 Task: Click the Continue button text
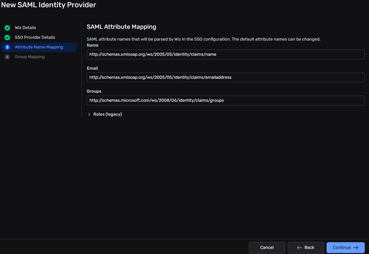(x=342, y=248)
